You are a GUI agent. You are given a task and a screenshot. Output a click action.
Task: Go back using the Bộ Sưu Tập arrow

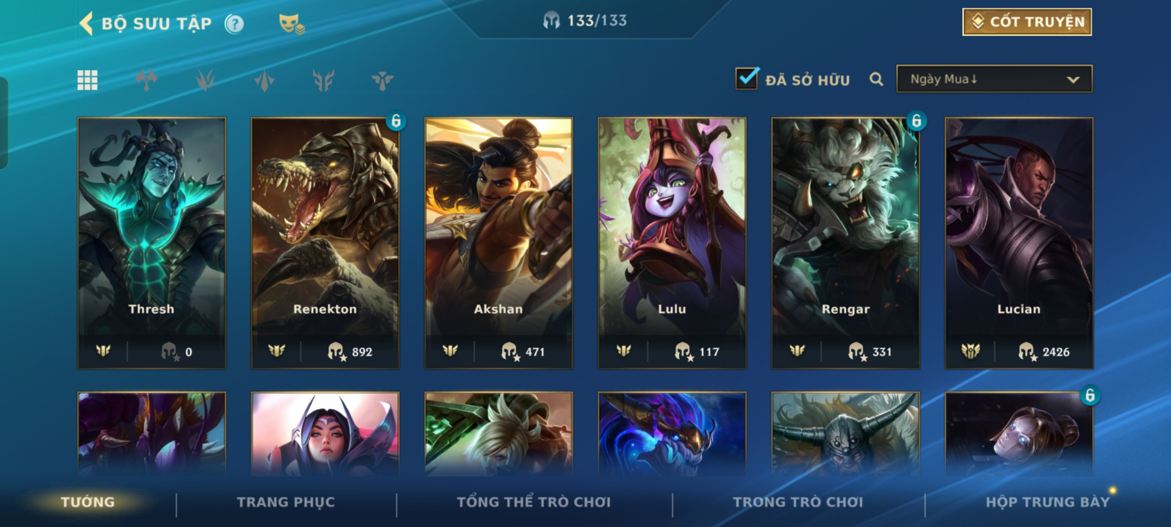point(86,23)
